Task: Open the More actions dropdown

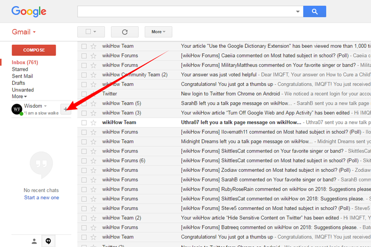Action: tap(158, 32)
